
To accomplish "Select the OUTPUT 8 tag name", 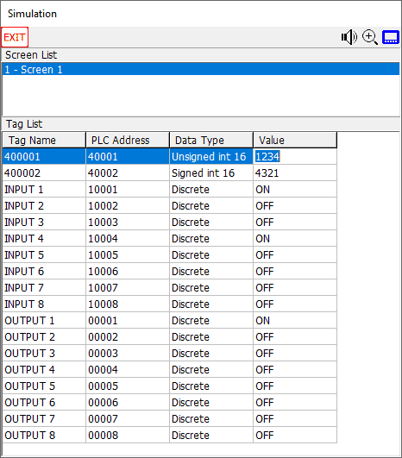I will point(30,436).
